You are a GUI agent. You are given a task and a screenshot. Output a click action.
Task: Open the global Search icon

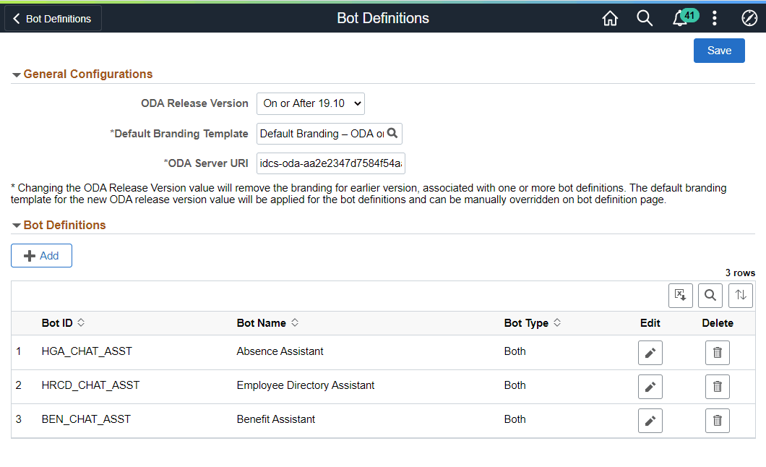(x=645, y=18)
